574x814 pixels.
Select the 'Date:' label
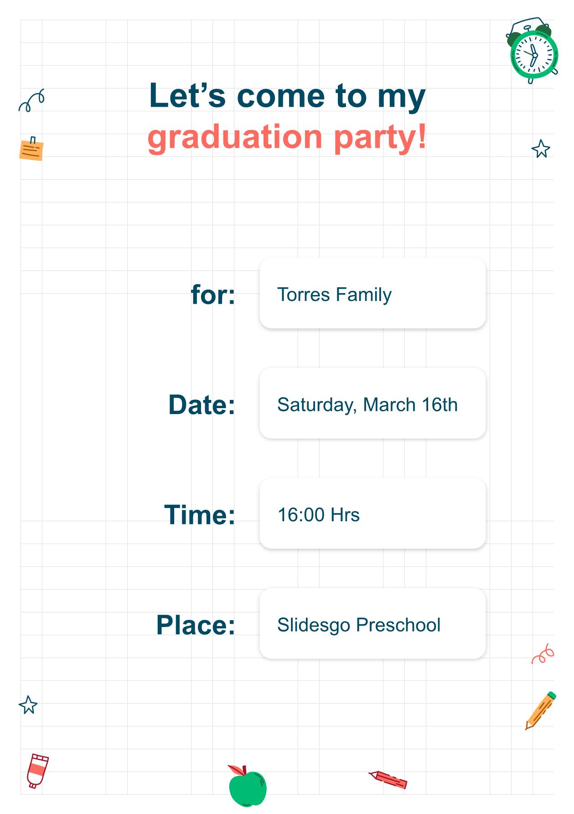coord(202,404)
